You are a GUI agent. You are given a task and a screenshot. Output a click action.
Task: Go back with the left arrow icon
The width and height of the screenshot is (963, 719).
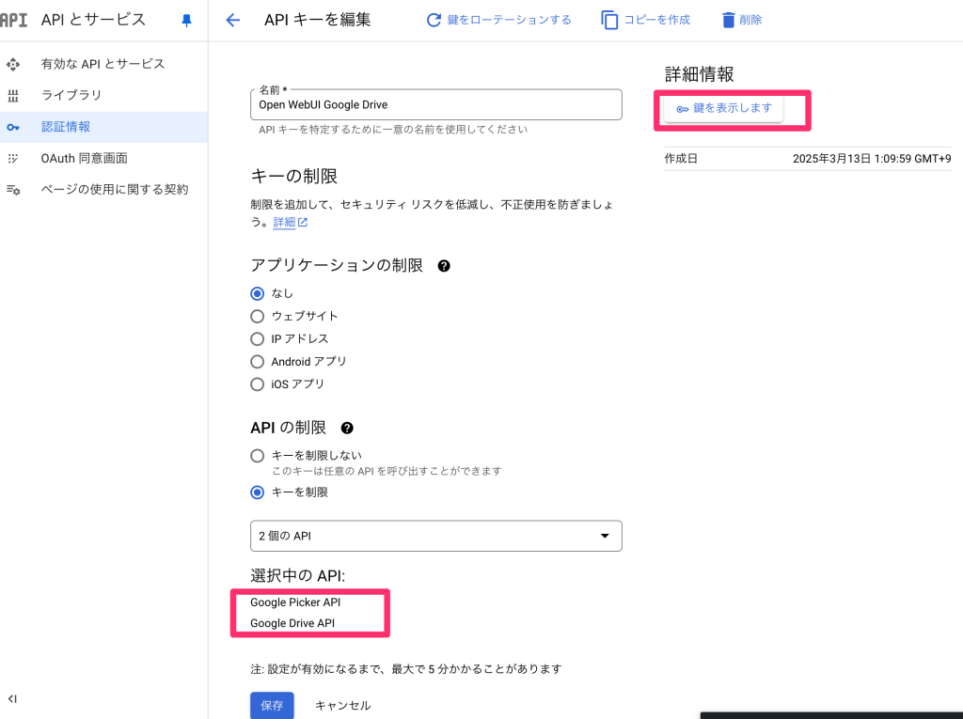click(x=233, y=21)
